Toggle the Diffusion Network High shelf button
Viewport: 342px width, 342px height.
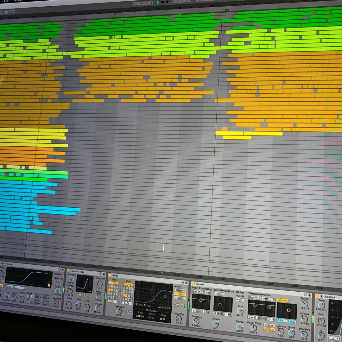coord(252,297)
